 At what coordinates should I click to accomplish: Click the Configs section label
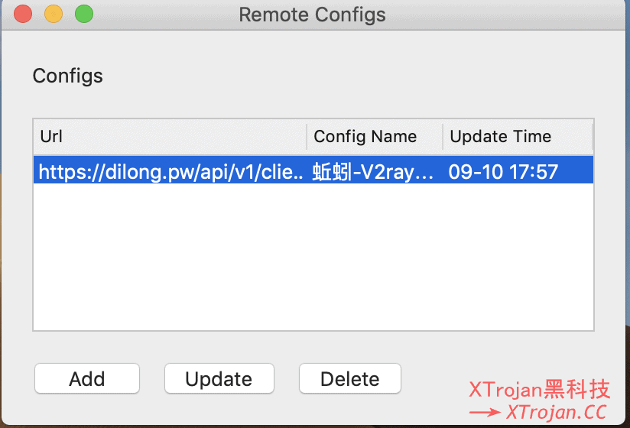[x=67, y=76]
